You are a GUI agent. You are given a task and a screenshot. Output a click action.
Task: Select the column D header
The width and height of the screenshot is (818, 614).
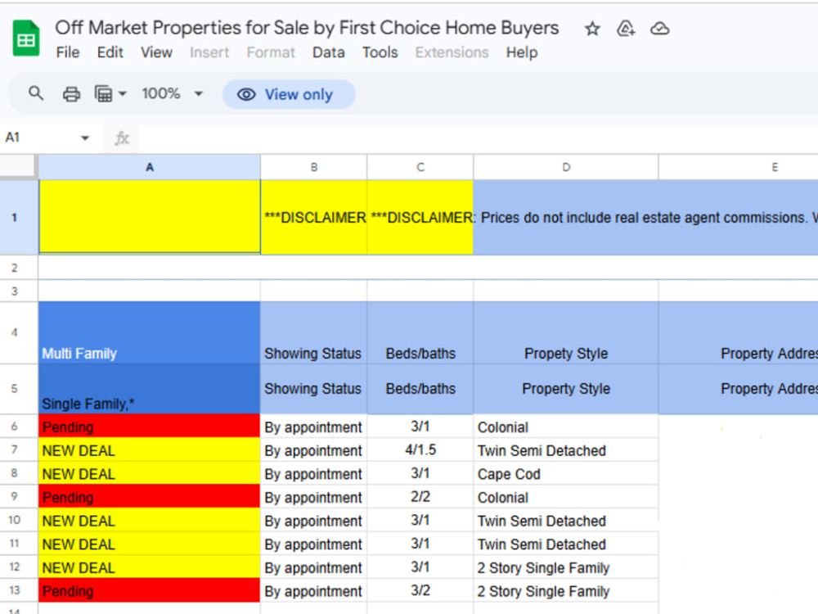click(x=566, y=167)
